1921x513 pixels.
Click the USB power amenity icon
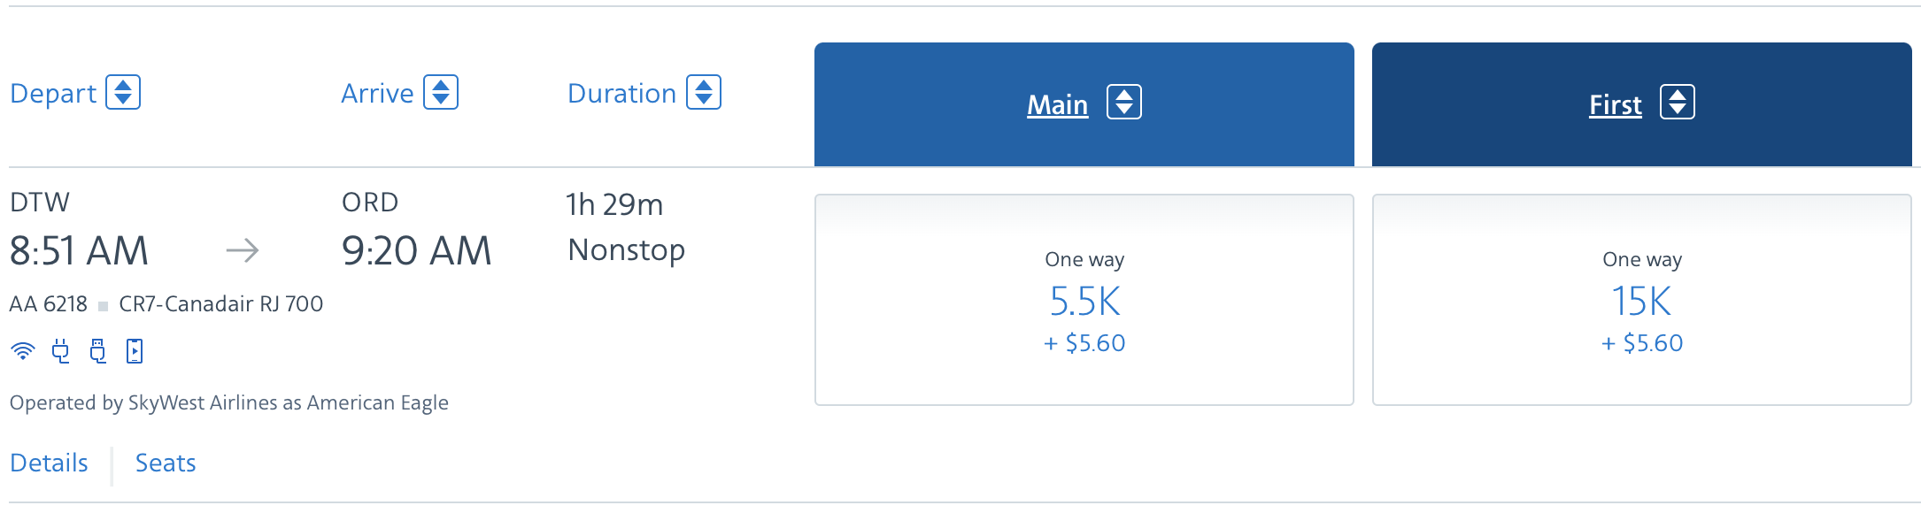point(97,350)
